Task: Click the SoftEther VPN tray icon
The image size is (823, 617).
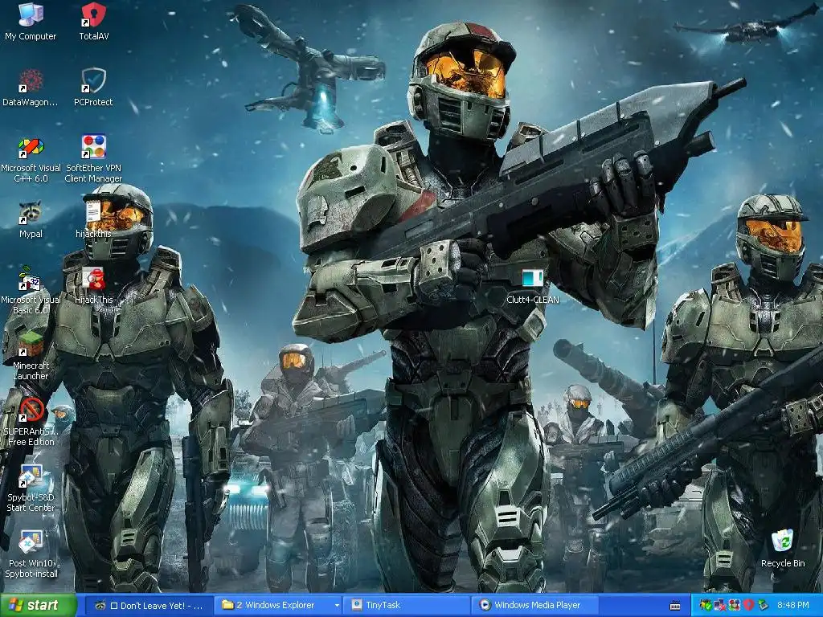Action: [x=734, y=606]
